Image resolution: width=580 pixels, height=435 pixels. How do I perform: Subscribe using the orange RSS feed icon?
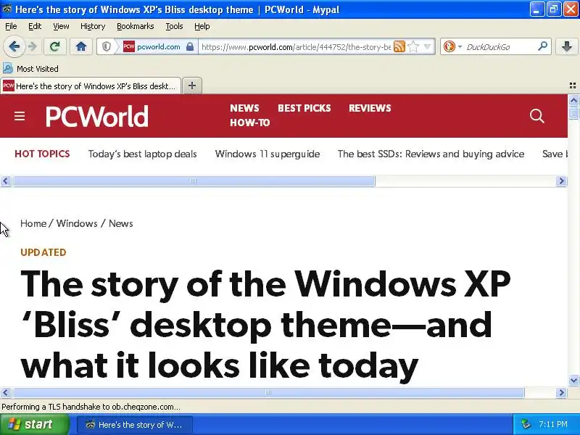coord(399,46)
